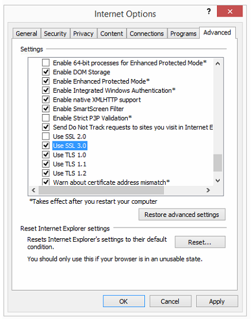This screenshot has height=319, width=252.
Task: Disable Enable SmartScreen Filter checkbox
Action: pos(46,109)
